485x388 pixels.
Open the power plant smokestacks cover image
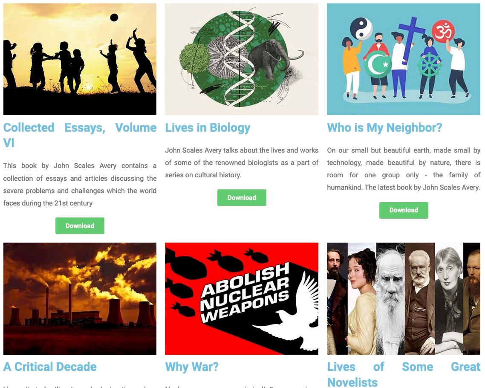point(80,298)
